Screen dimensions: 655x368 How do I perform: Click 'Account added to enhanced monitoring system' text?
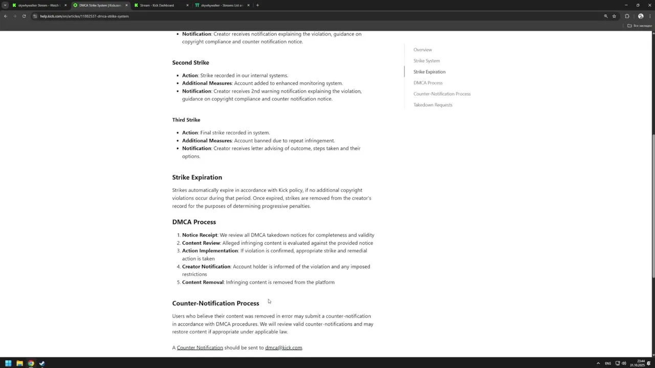click(x=288, y=83)
